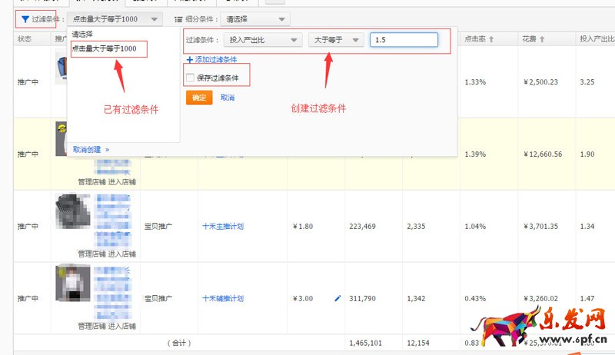Open the 细分条件 请选择 dropdown
This screenshot has height=355, width=615.
point(247,19)
